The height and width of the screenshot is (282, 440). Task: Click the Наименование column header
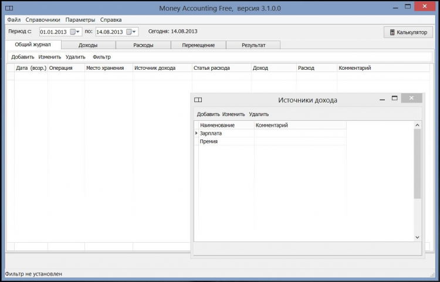(226, 125)
